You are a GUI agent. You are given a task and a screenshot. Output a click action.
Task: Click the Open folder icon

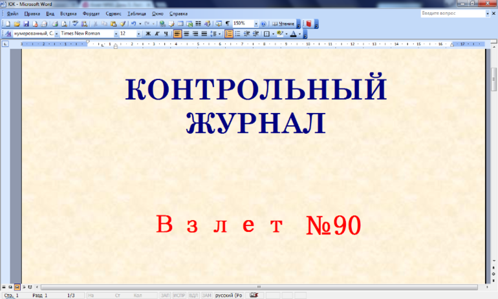click(x=16, y=23)
